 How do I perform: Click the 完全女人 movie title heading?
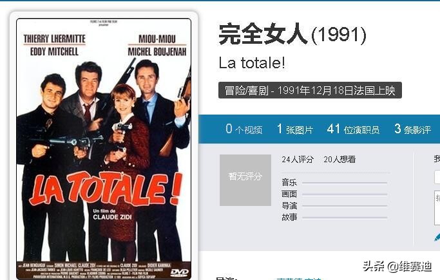coord(263,34)
